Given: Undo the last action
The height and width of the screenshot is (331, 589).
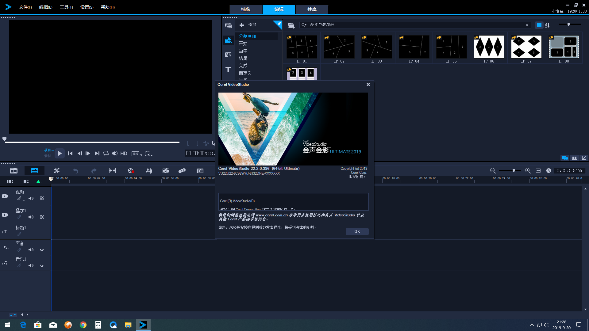Looking at the screenshot, I should click(x=75, y=171).
